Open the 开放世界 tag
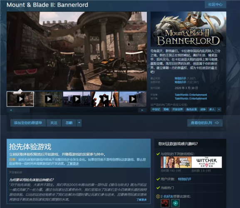 pos(177,109)
